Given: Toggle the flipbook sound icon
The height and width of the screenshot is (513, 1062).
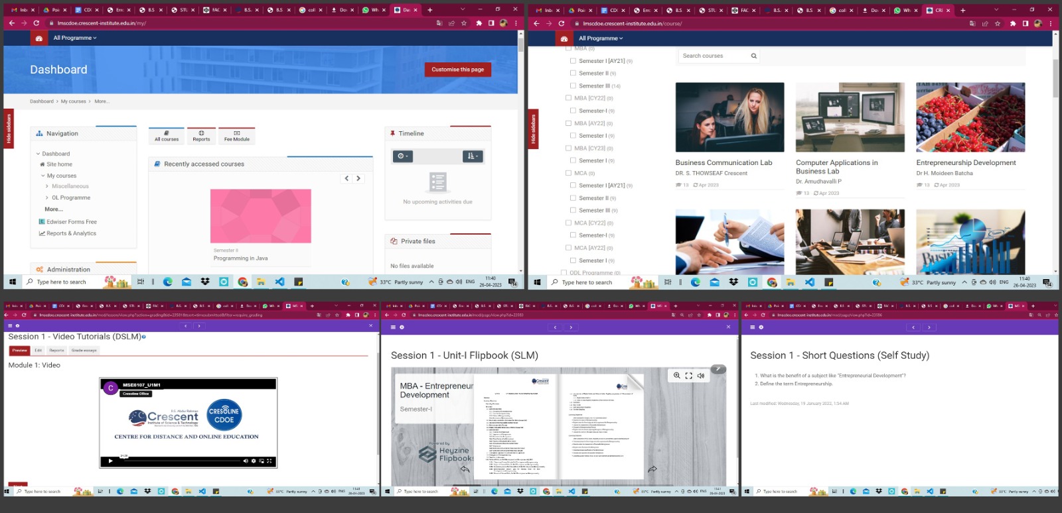Looking at the screenshot, I should point(700,376).
